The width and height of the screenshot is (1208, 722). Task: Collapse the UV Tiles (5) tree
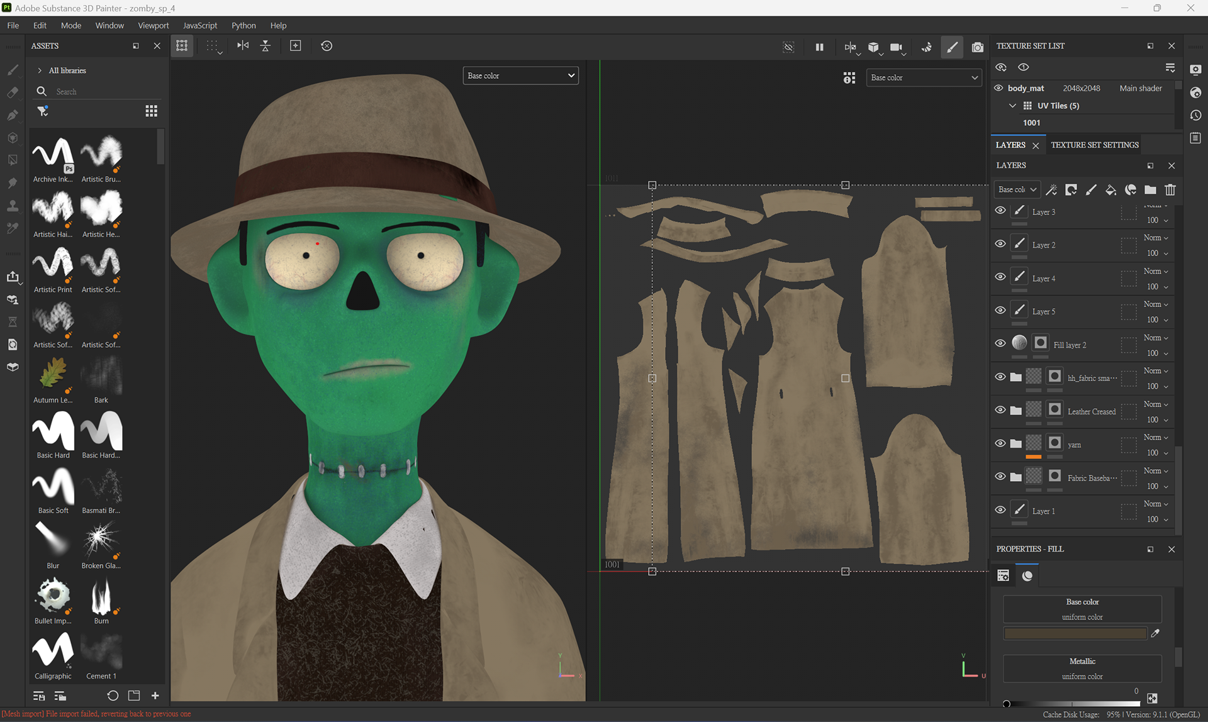click(x=1012, y=106)
